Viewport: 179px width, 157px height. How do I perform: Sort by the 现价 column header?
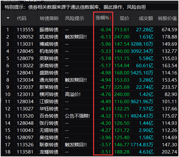tap(124, 18)
